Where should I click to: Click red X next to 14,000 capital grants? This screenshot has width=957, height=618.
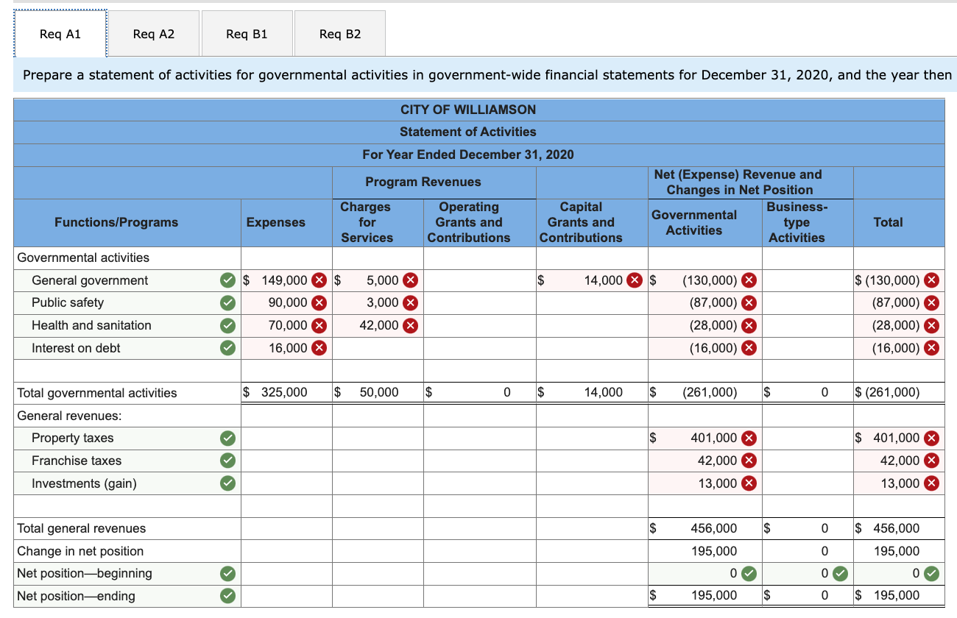634,280
